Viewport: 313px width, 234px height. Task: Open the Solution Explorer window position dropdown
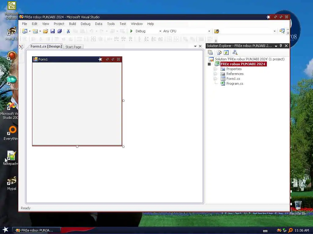pos(276,46)
